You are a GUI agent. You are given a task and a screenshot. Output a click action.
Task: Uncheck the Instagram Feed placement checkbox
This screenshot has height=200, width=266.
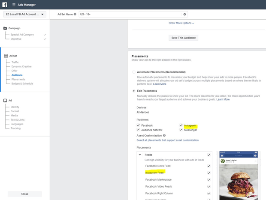click(x=209, y=173)
